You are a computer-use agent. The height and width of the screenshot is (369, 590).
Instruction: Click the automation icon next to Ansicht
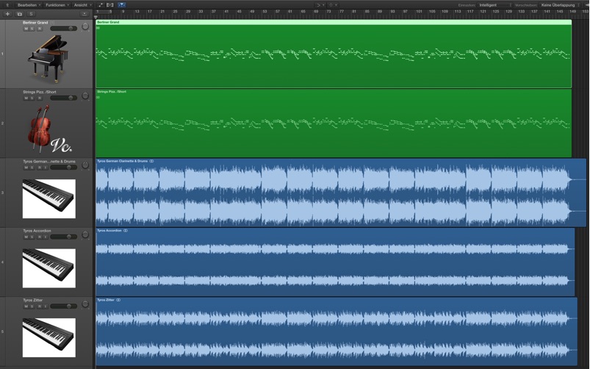[x=100, y=5]
